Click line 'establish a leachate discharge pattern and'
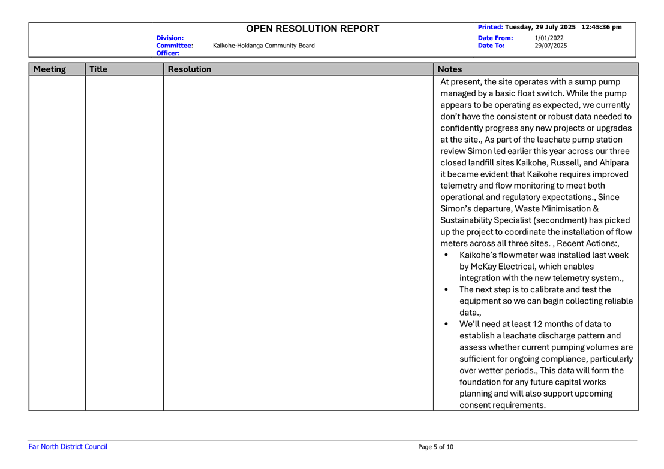This screenshot has height=469, width=664. coord(540,335)
